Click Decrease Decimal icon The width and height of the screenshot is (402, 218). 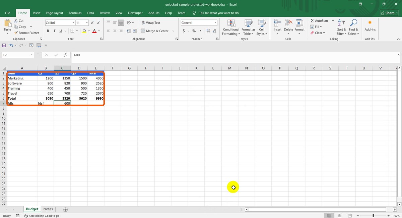point(214,31)
